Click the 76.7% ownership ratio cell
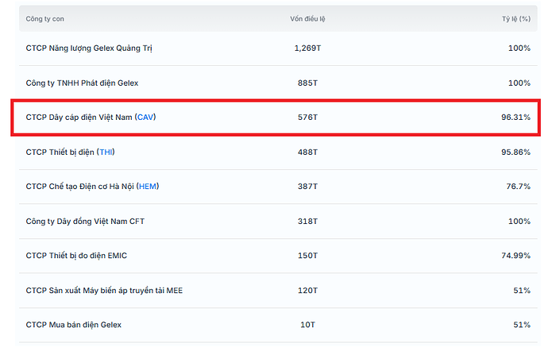Viewport: 548px width, 351px height. point(518,187)
